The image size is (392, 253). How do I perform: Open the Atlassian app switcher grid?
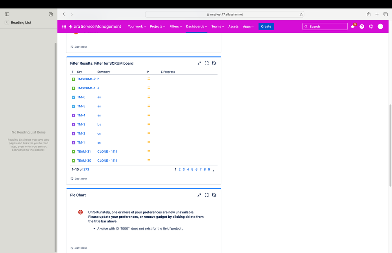click(64, 26)
